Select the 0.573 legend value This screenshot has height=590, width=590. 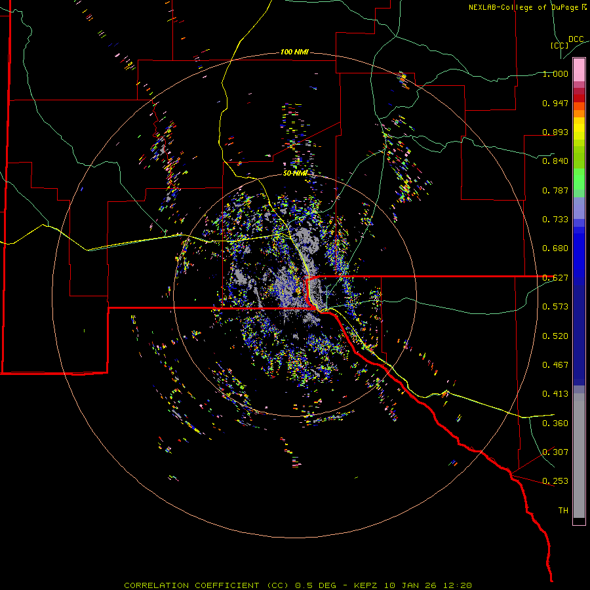point(555,307)
